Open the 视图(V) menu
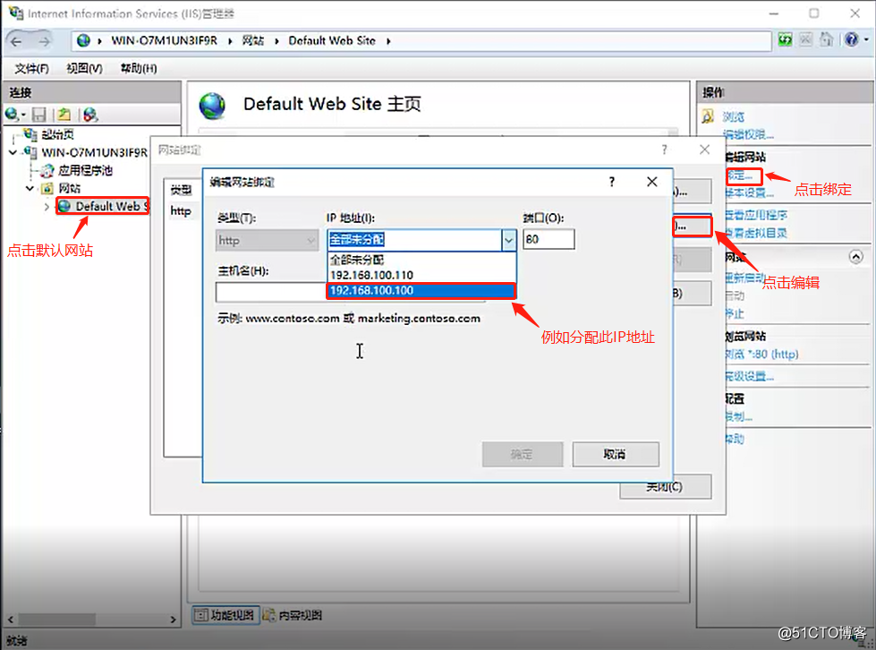This screenshot has width=876, height=650. tap(84, 68)
